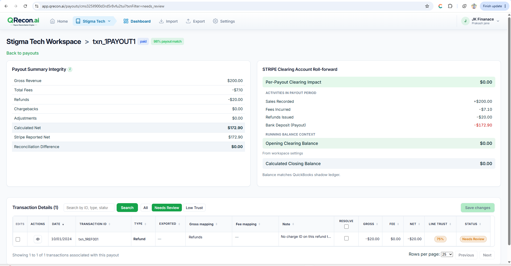
Task: Click the 75% line trust badge
Action: pyautogui.click(x=440, y=239)
